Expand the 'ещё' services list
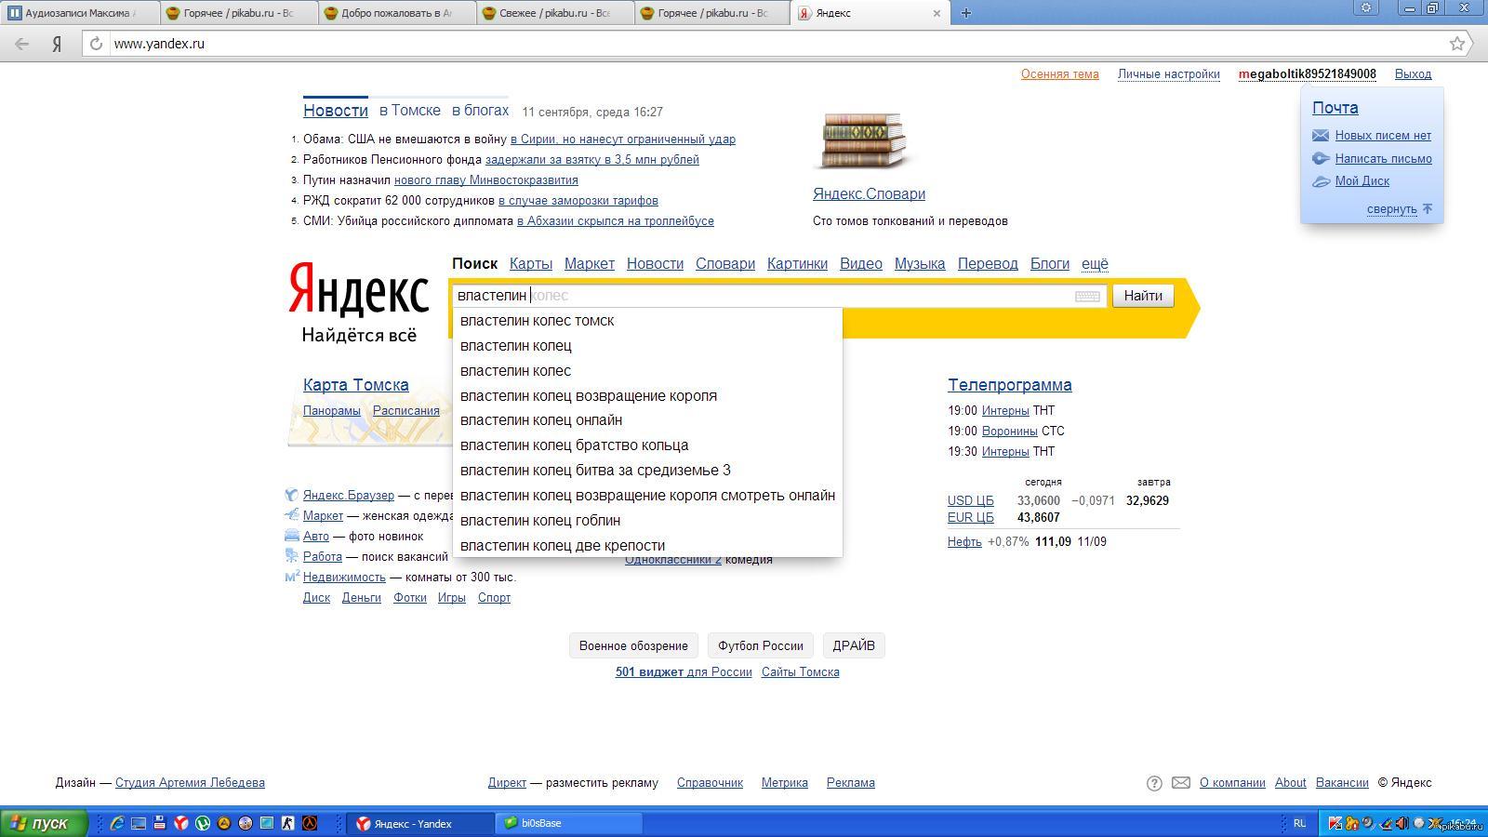 pyautogui.click(x=1095, y=264)
